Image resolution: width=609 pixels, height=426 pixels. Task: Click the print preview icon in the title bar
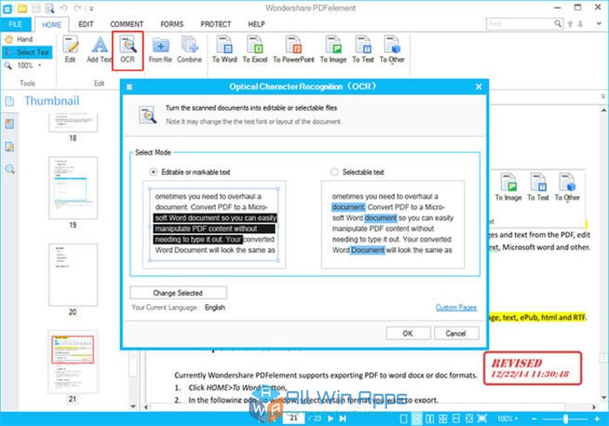click(x=50, y=8)
